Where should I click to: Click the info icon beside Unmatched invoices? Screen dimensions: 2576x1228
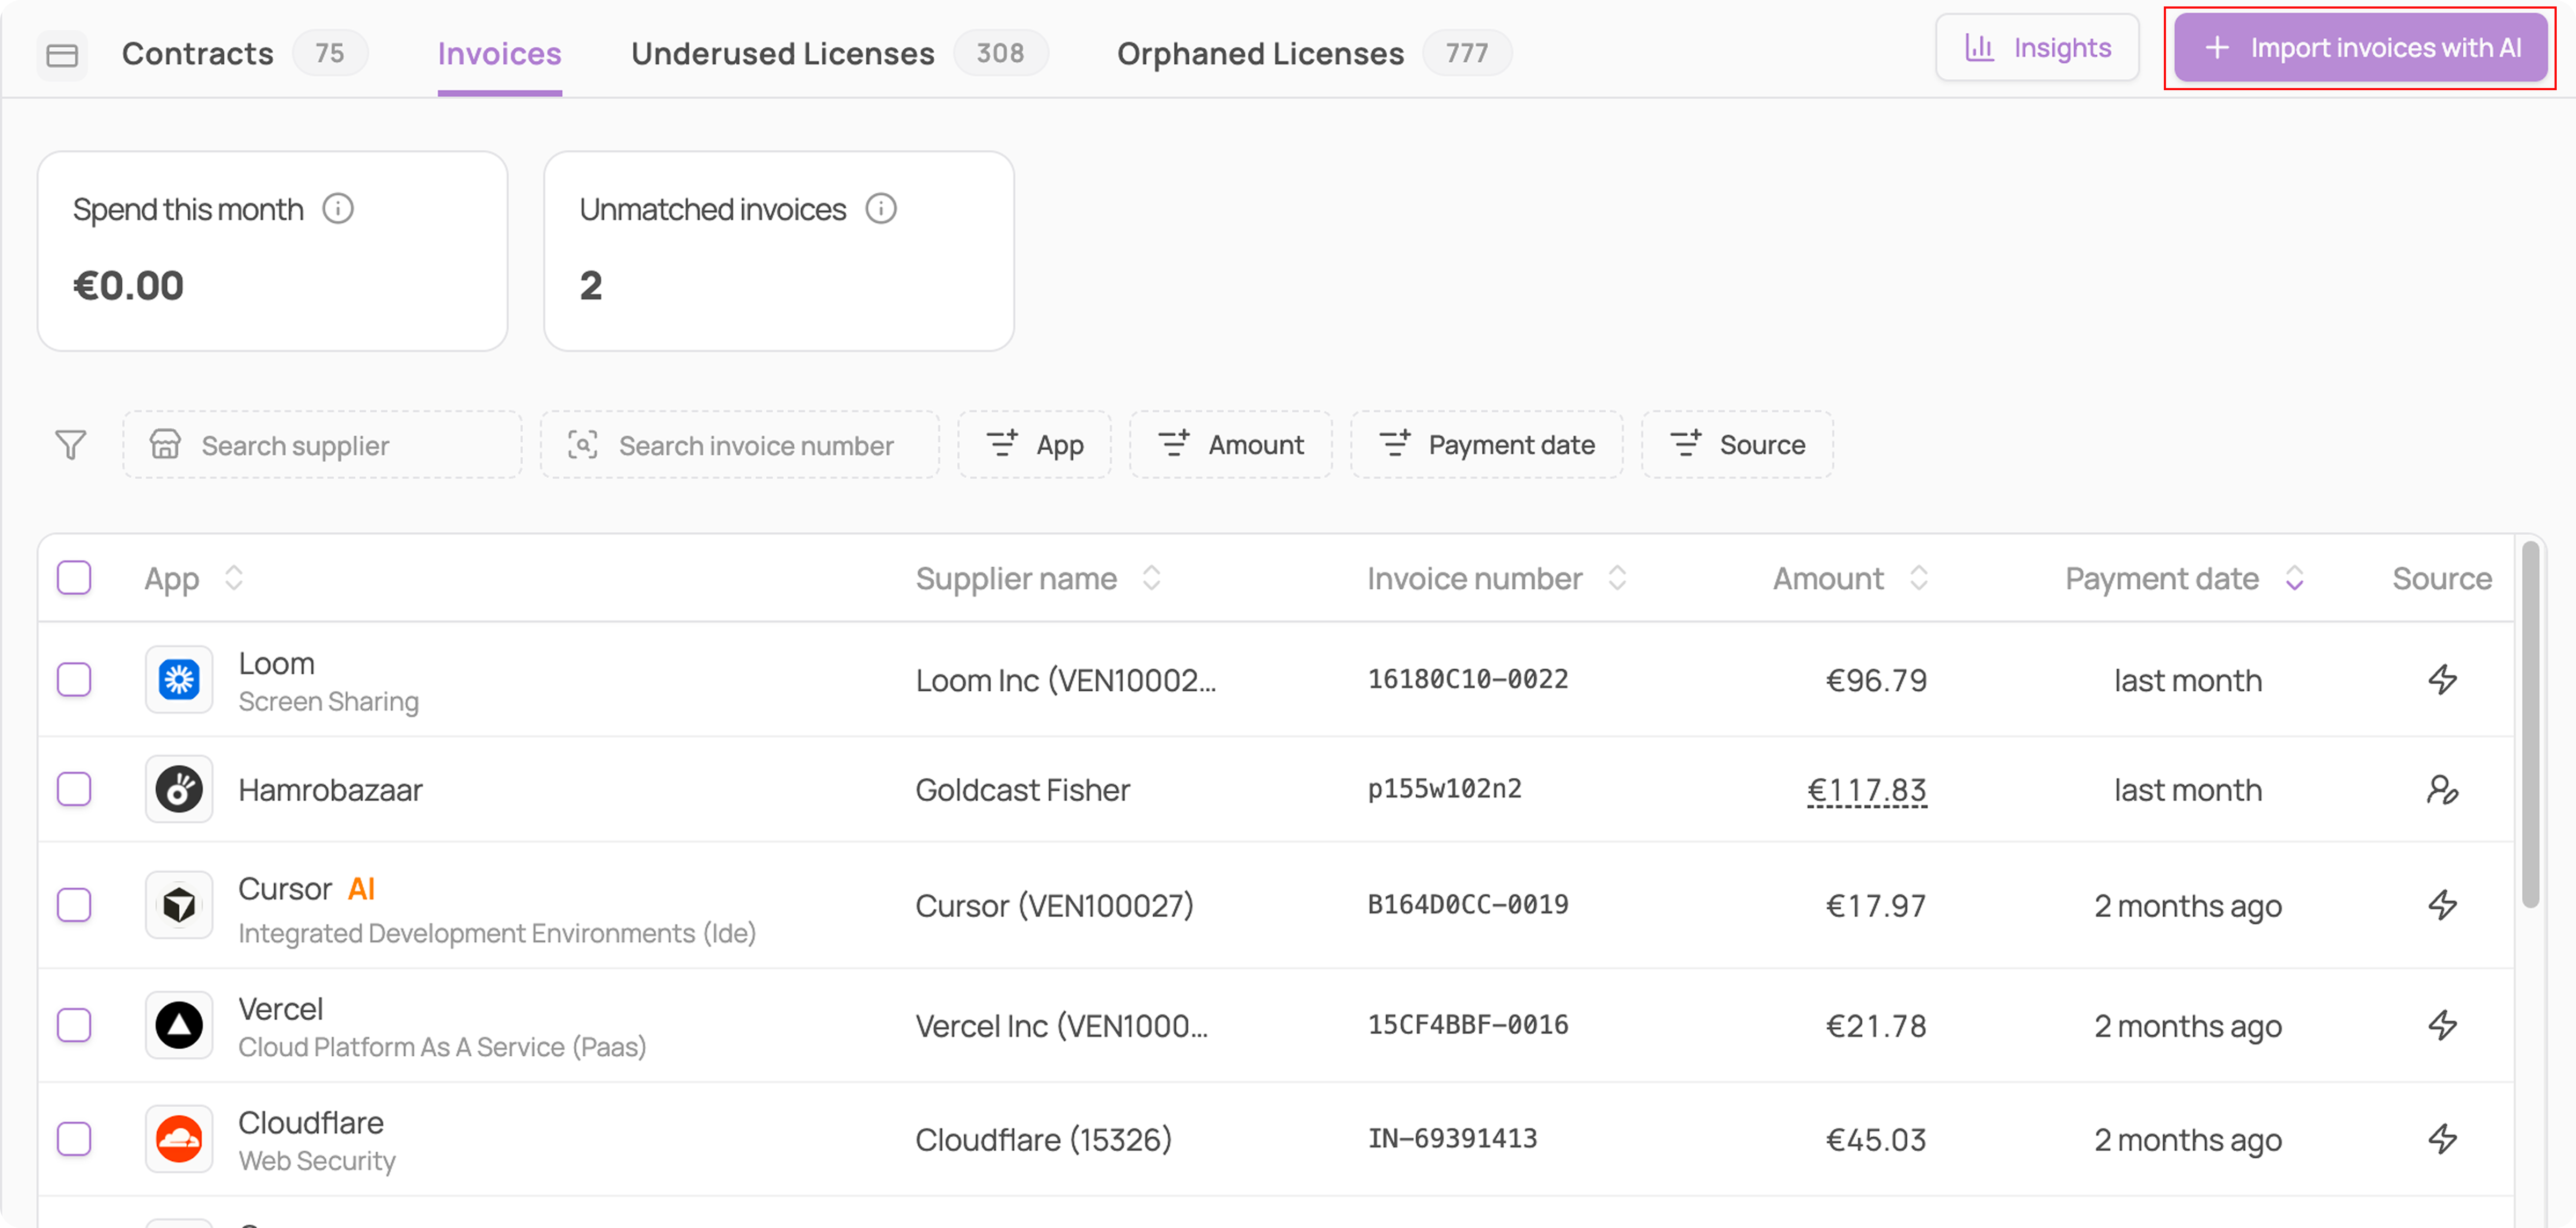(x=881, y=209)
